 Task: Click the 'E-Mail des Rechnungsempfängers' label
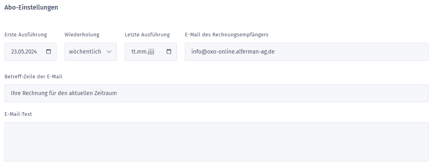point(227,34)
